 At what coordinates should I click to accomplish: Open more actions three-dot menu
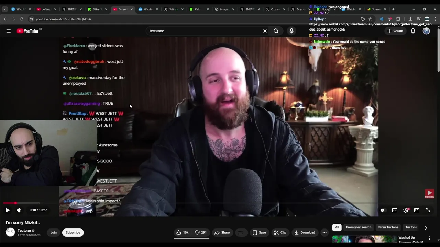(324, 233)
